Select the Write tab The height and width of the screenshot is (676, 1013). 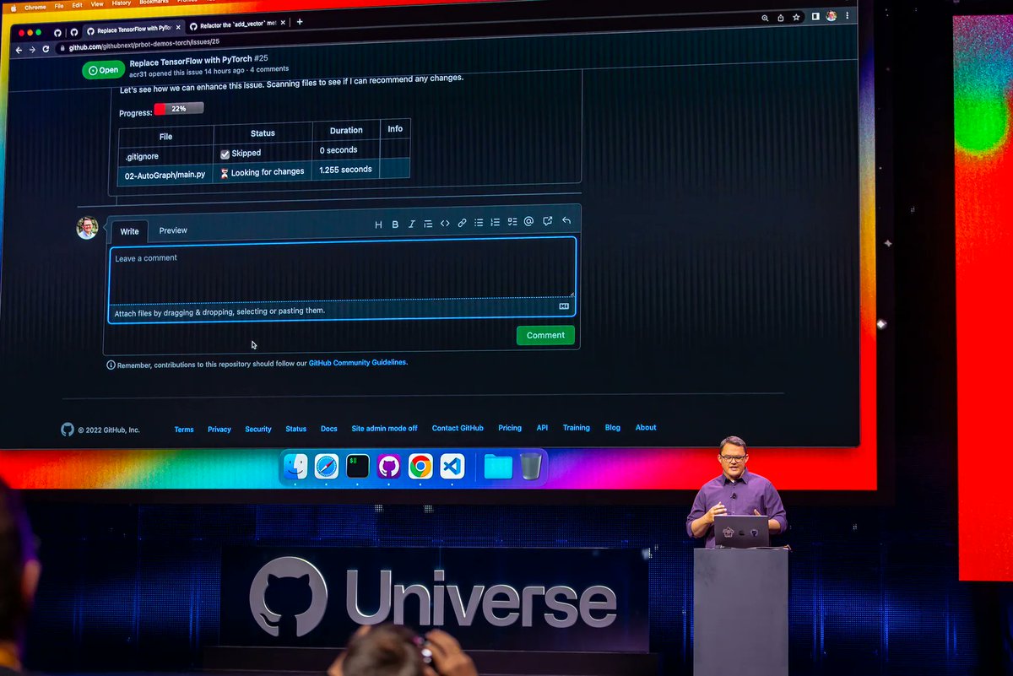pyautogui.click(x=129, y=231)
